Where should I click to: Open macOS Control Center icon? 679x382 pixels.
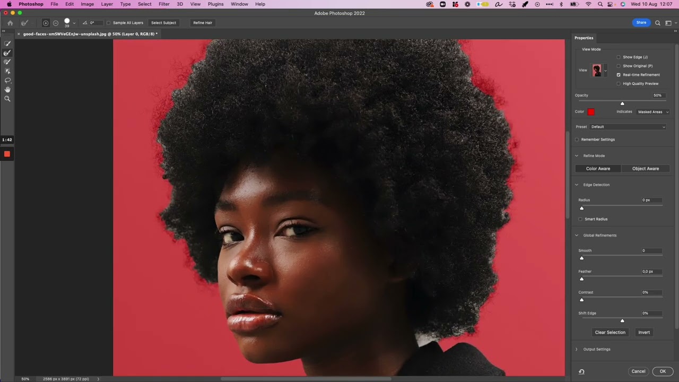(x=611, y=4)
